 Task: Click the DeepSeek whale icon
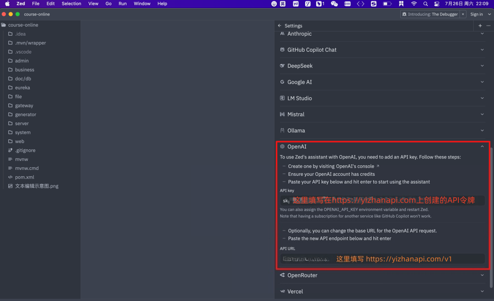pyautogui.click(x=282, y=66)
